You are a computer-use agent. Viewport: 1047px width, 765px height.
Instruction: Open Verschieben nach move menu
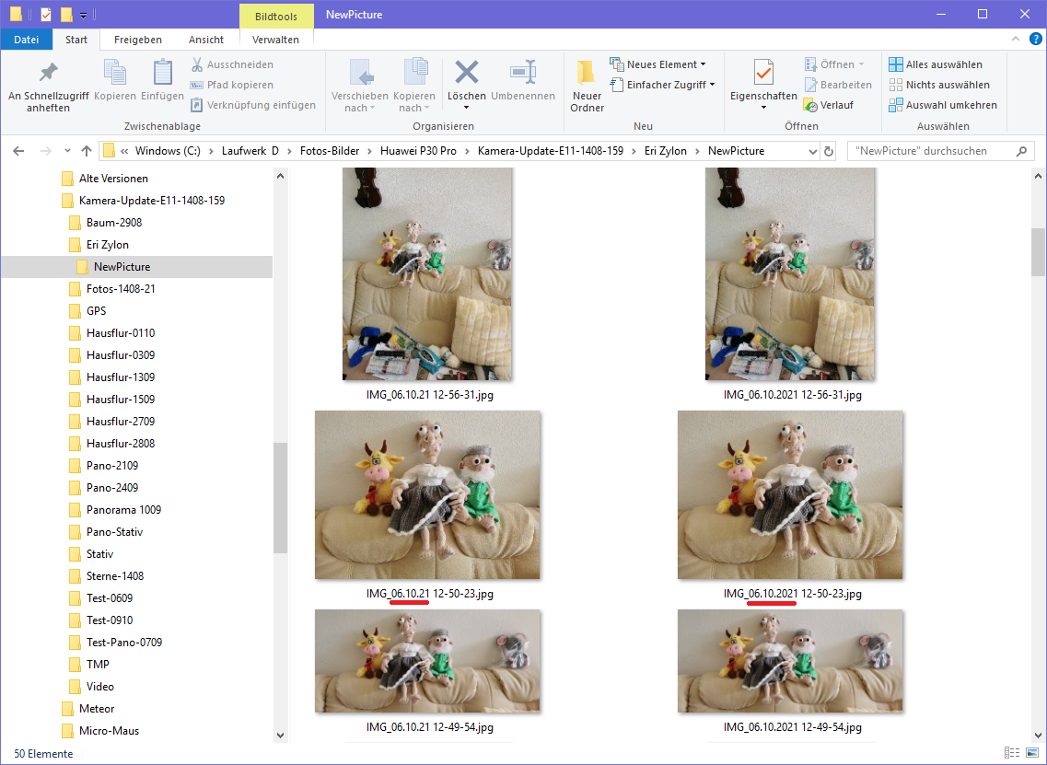tap(360, 87)
